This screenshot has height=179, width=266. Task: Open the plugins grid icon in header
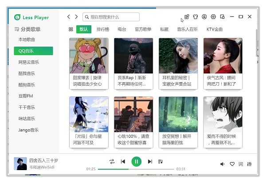[x=187, y=17]
